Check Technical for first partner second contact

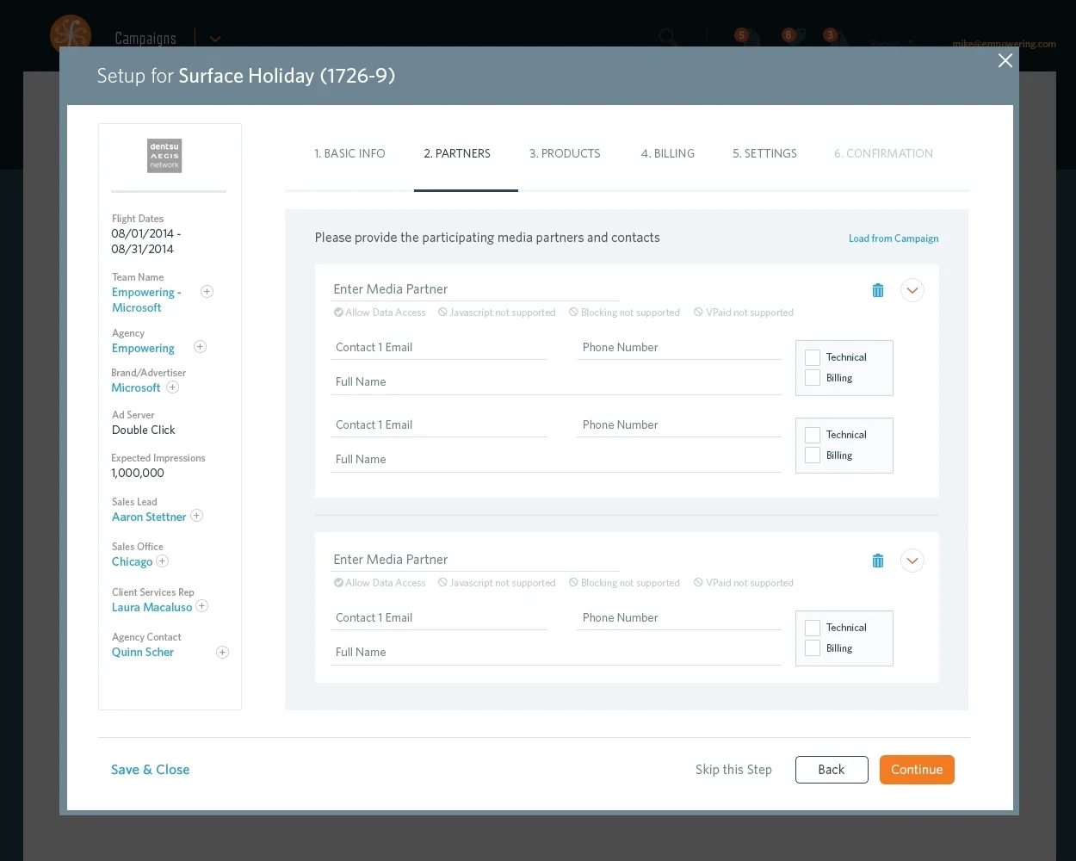(813, 435)
